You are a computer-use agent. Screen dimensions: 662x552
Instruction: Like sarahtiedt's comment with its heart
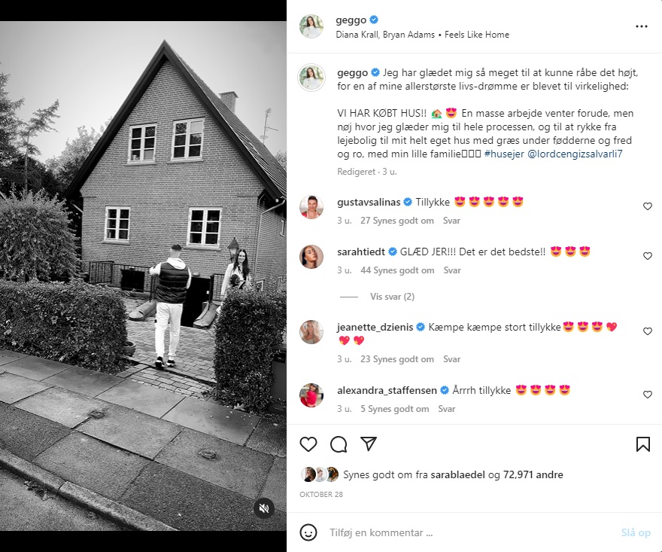click(648, 256)
